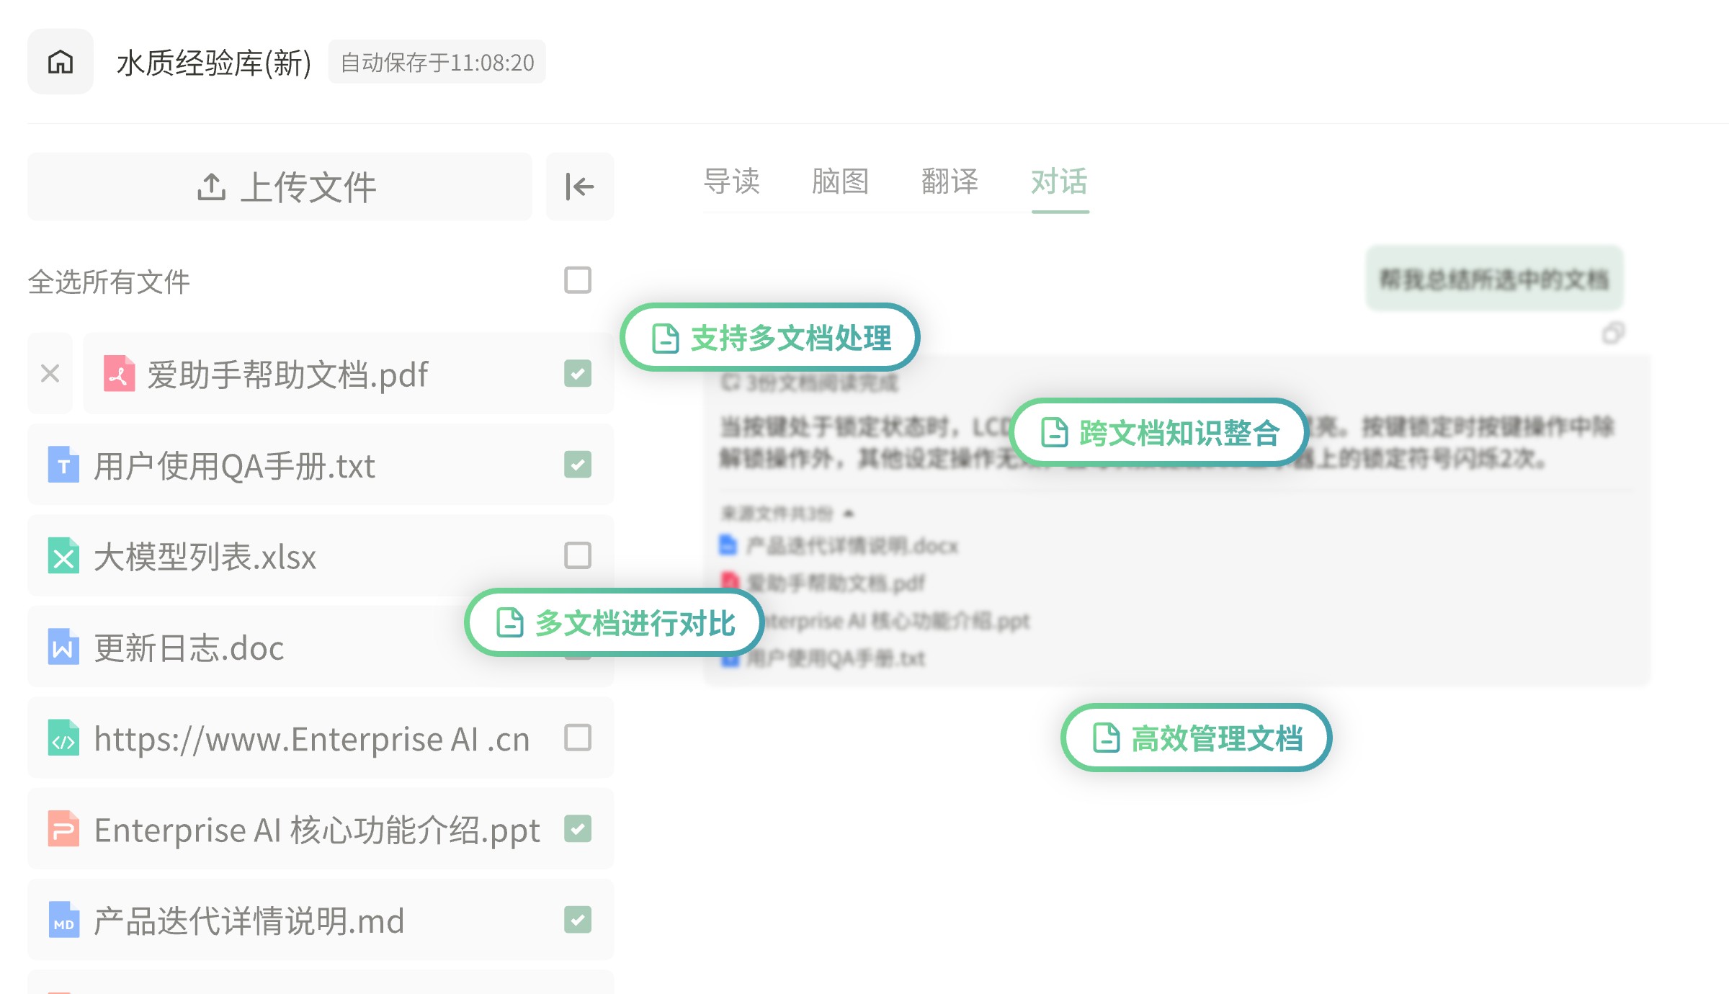Click the PDF icon of 爱助手帮助文档.pdf
Screen dimensions: 1729x994
click(119, 373)
